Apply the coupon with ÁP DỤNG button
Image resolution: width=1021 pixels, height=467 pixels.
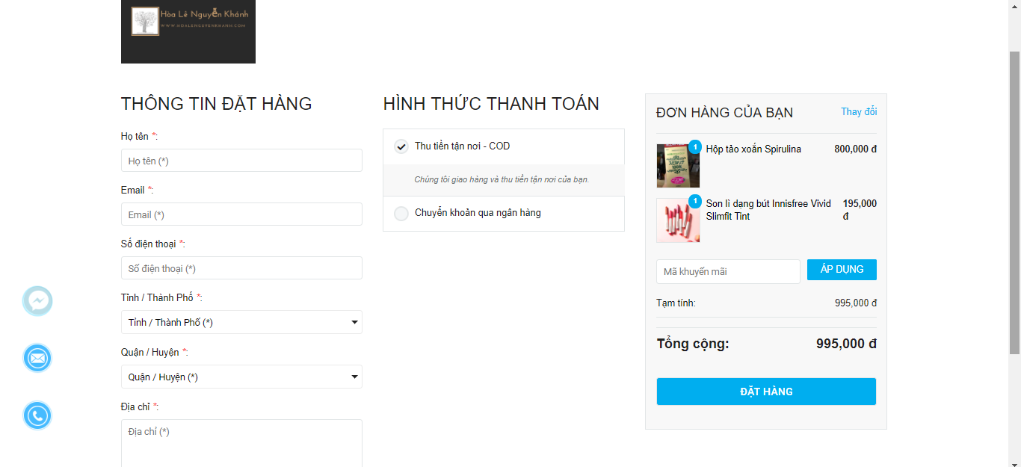click(x=842, y=270)
